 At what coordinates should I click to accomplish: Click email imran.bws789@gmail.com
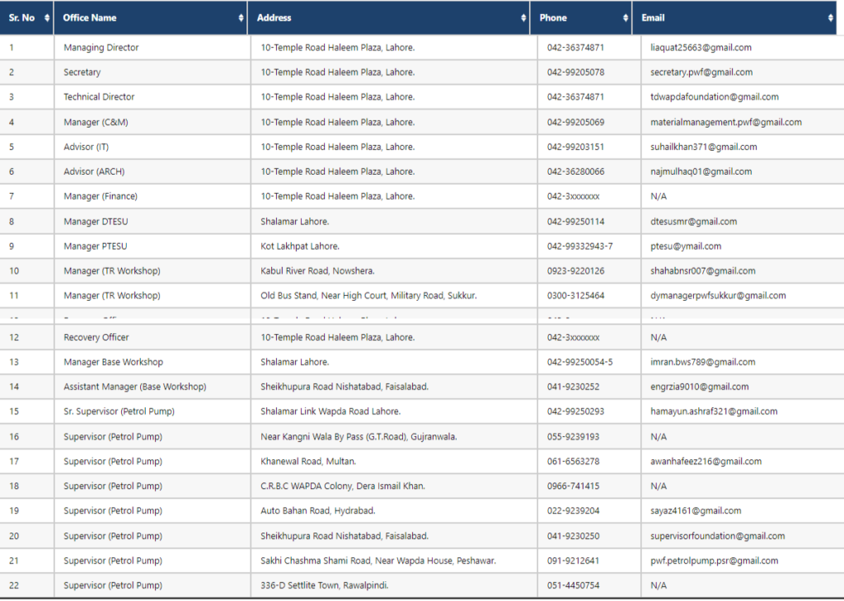pyautogui.click(x=703, y=363)
